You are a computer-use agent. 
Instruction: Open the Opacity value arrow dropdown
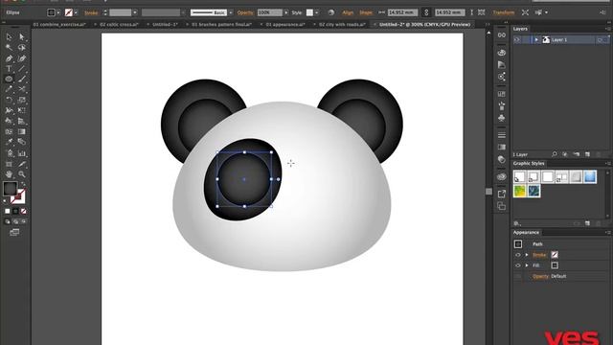click(x=286, y=12)
